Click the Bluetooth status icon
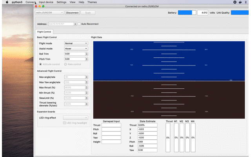The height and width of the screenshot is (157, 251). pyautogui.click(x=246, y=2)
